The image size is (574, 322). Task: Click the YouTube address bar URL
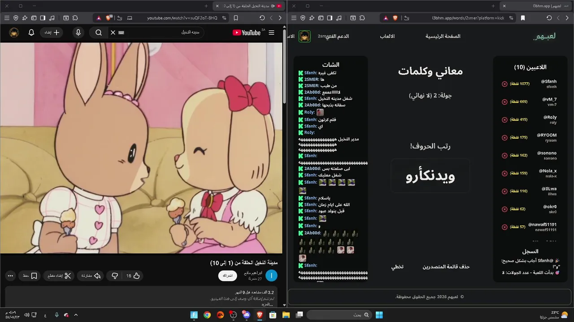pos(182,18)
